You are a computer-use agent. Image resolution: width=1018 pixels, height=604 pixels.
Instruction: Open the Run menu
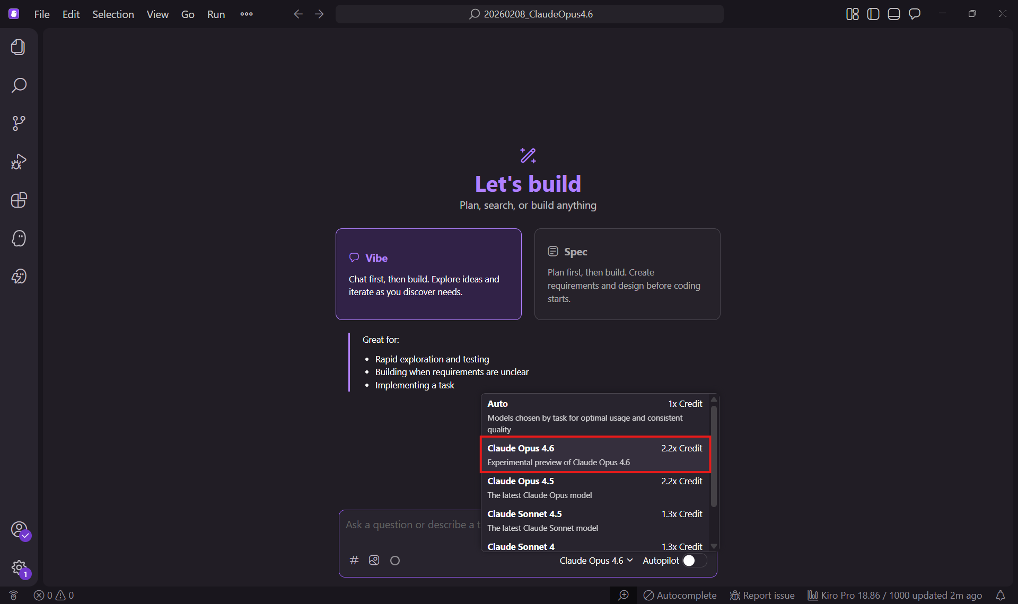point(216,14)
